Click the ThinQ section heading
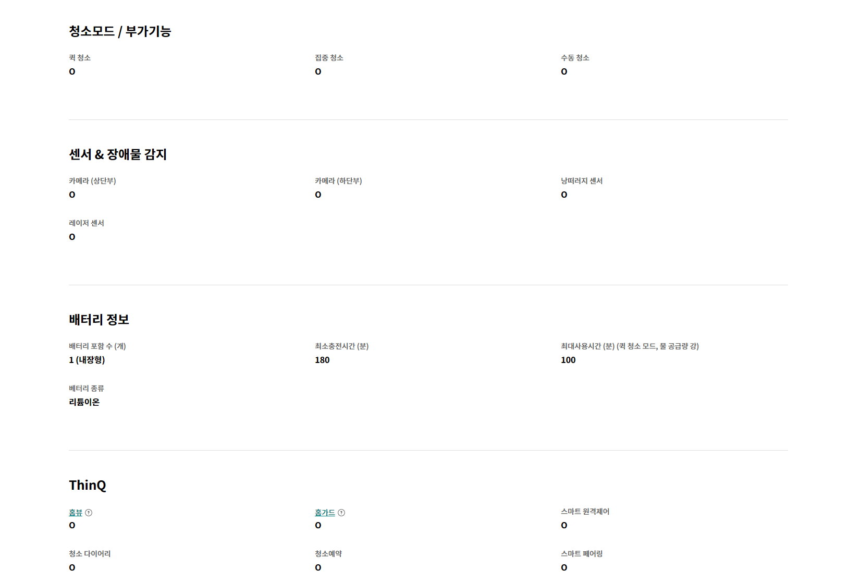 tap(88, 485)
